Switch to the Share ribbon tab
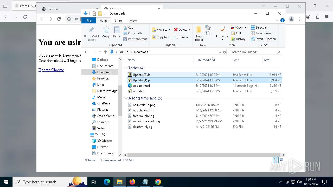 (119, 21)
